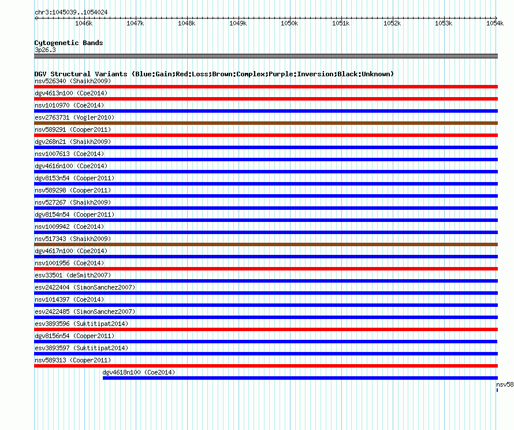Click the 3p26.3 band label
Image resolution: width=514 pixels, height=430 pixels.
pyautogui.click(x=45, y=50)
